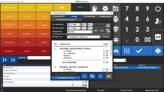Click the blue people grid icon

pyautogui.click(x=127, y=51)
